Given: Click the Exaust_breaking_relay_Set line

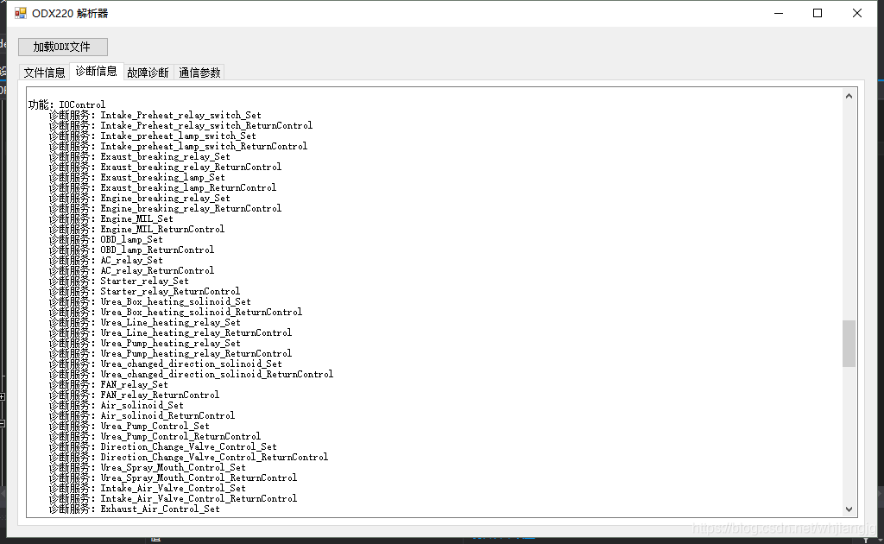Looking at the screenshot, I should (140, 156).
